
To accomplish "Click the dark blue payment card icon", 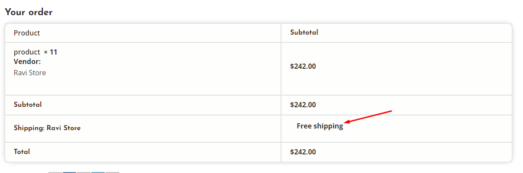I will (x=69, y=172).
